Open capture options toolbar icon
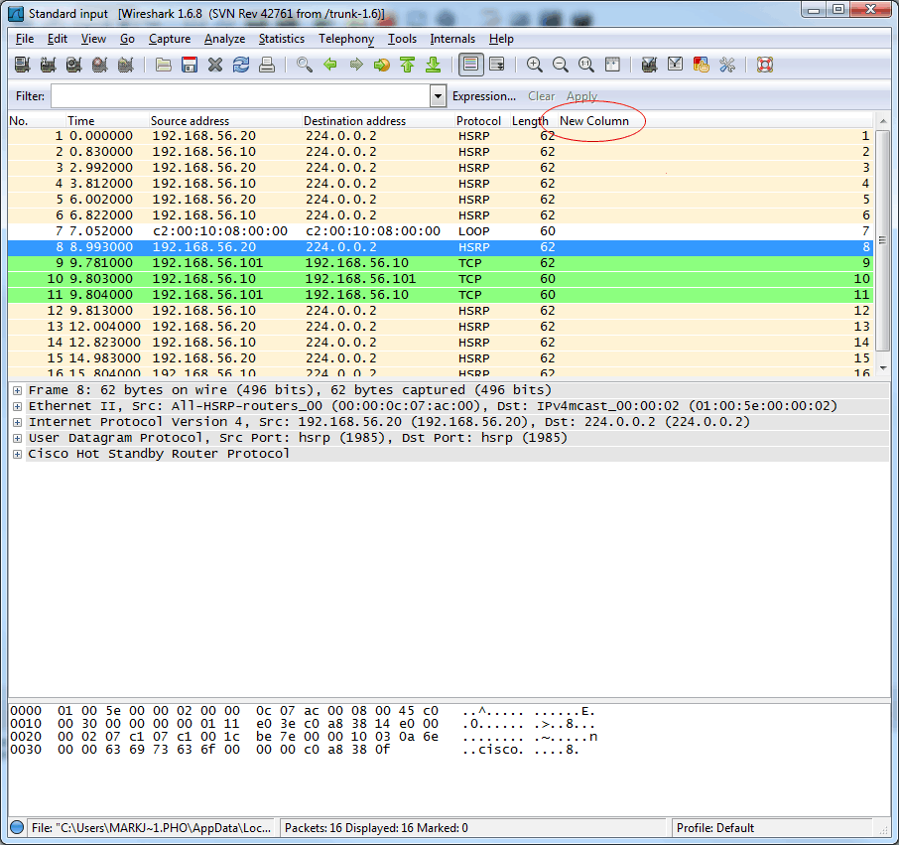 tap(49, 65)
